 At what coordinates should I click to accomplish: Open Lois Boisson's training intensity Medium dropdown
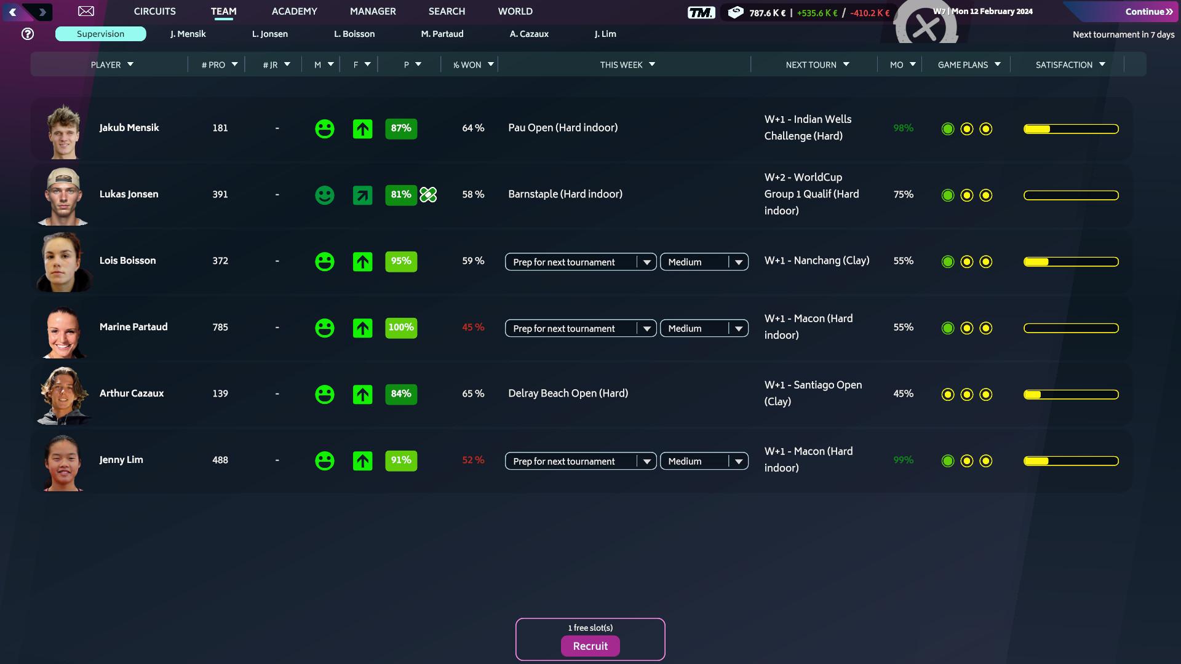pos(704,261)
